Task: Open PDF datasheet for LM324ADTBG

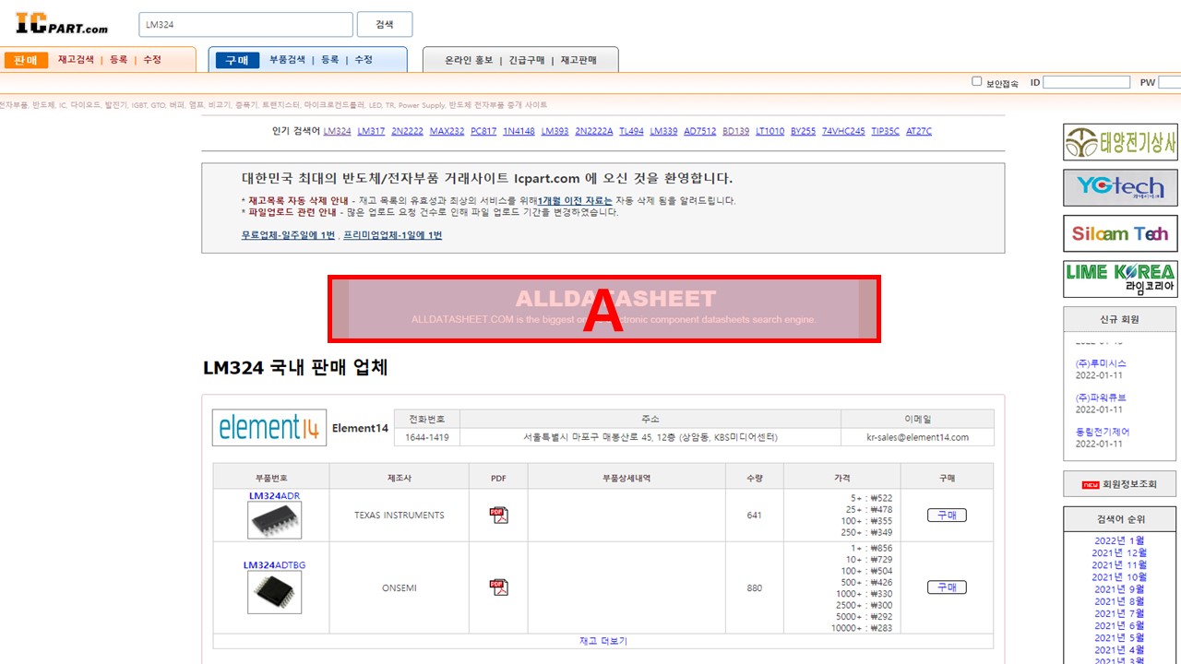Action: click(x=498, y=587)
